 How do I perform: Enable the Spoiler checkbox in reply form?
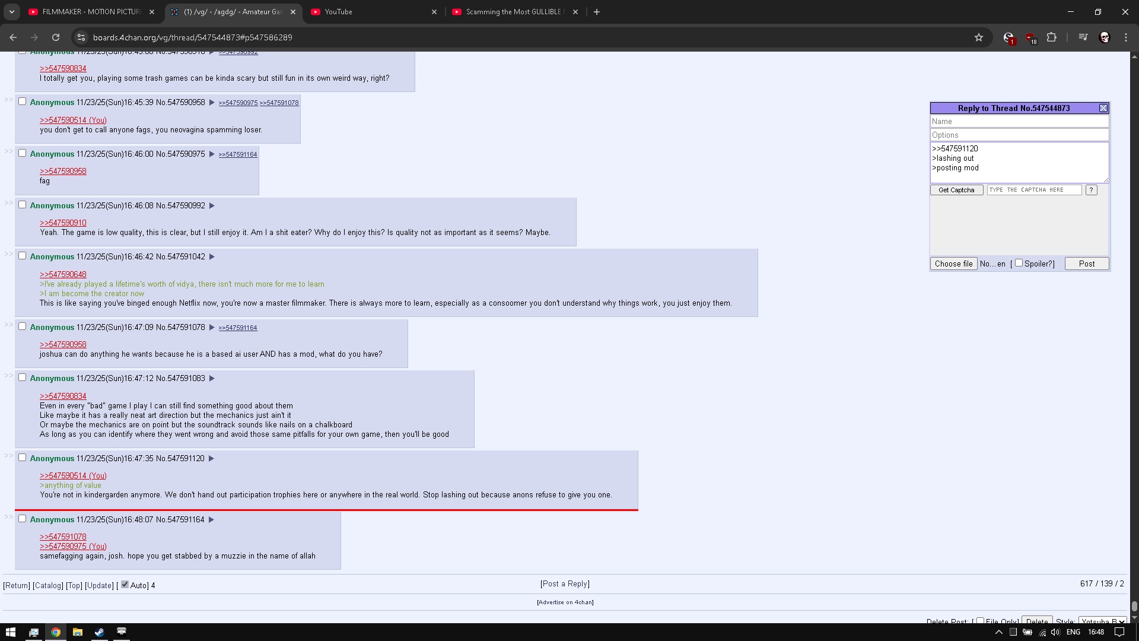(1019, 263)
